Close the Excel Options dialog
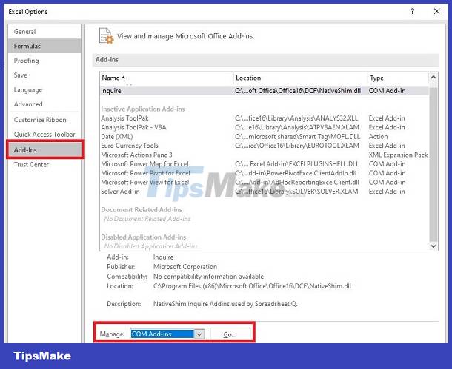This screenshot has width=452, height=369. click(x=436, y=12)
